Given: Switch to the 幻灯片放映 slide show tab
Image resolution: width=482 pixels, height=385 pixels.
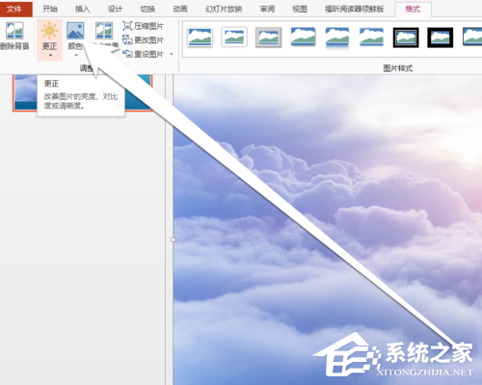Looking at the screenshot, I should point(224,9).
